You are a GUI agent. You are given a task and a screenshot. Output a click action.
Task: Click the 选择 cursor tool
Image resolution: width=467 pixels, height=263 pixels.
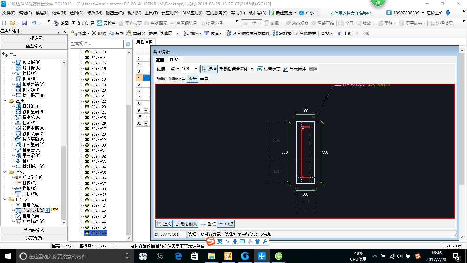pos(209,69)
